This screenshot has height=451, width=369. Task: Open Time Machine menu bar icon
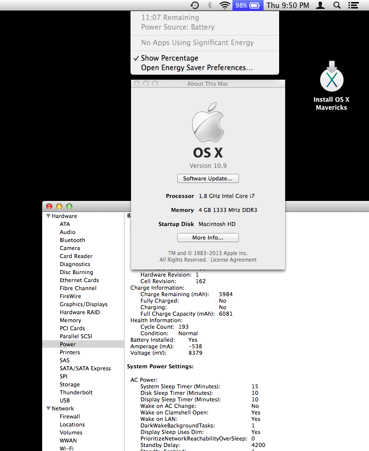tap(195, 5)
